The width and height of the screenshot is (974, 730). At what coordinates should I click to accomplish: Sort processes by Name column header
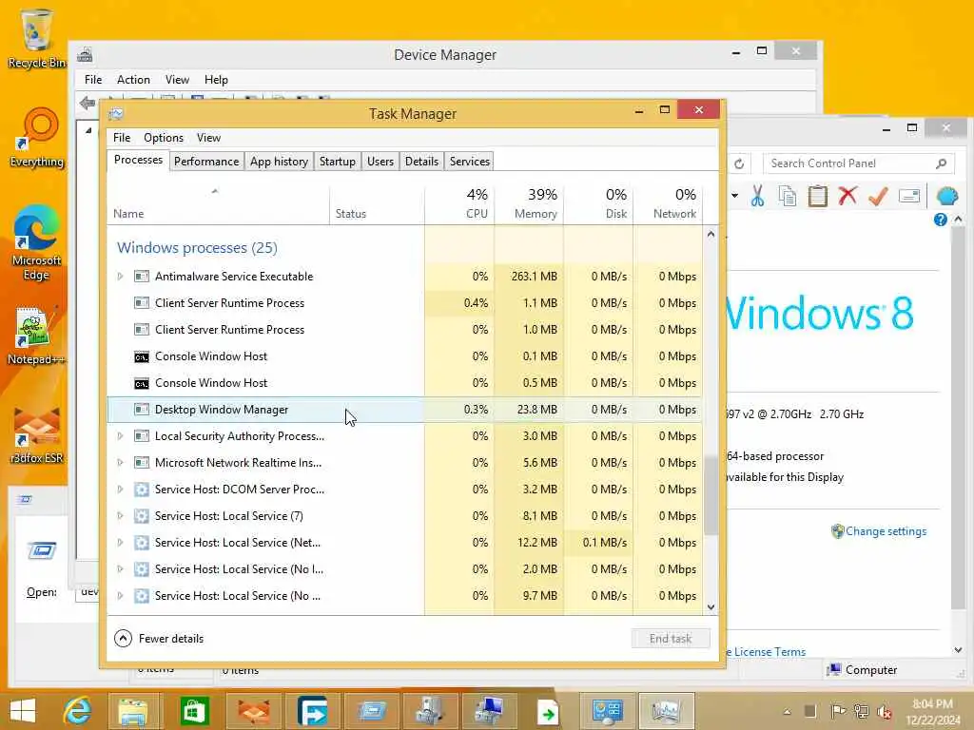click(x=218, y=203)
